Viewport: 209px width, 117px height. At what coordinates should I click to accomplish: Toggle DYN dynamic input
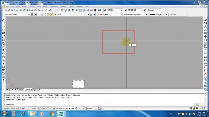79,108
